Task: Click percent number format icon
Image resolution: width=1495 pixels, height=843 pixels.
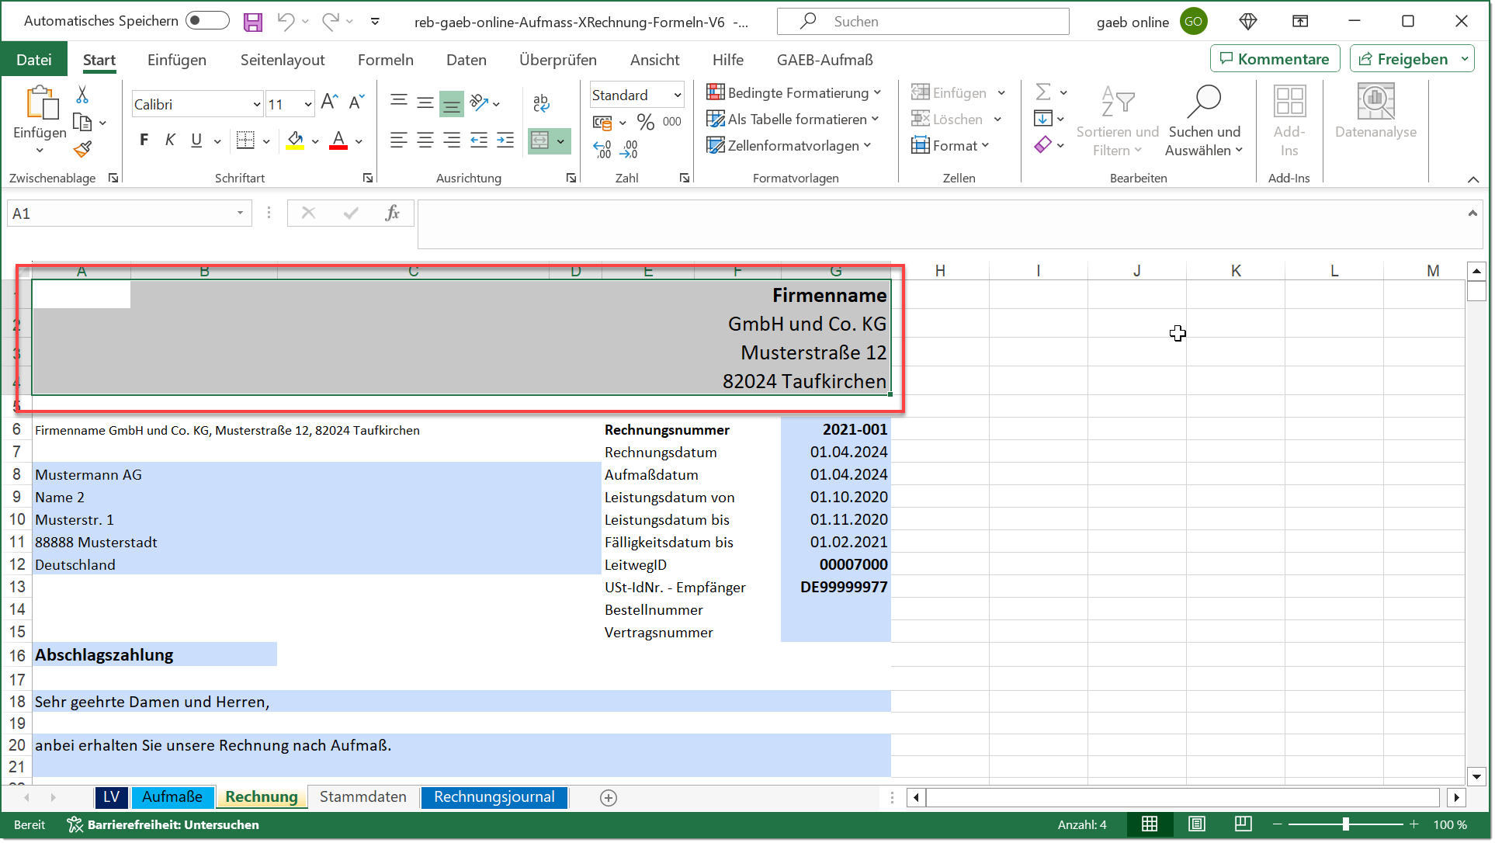Action: coord(645,122)
